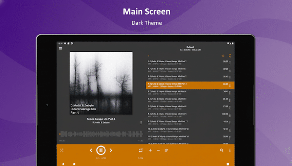Image resolution: width=292 pixels, height=166 pixels.
Task: Open the menu for the 1:00:45 track
Action: 230,115
